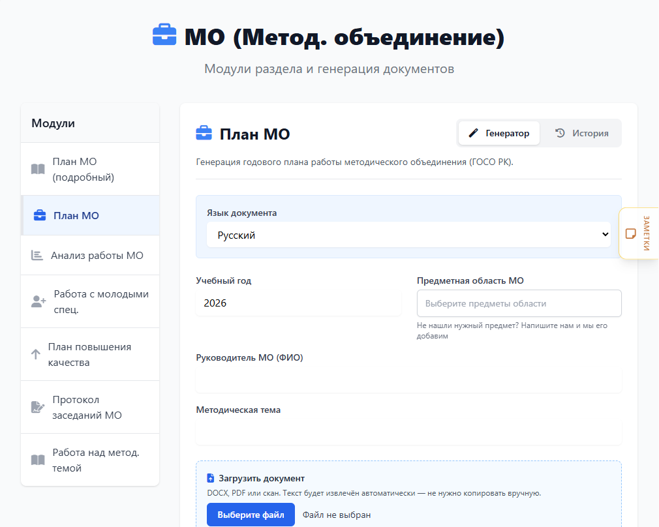Click the briefcase icon next to the План МО heading

click(204, 133)
